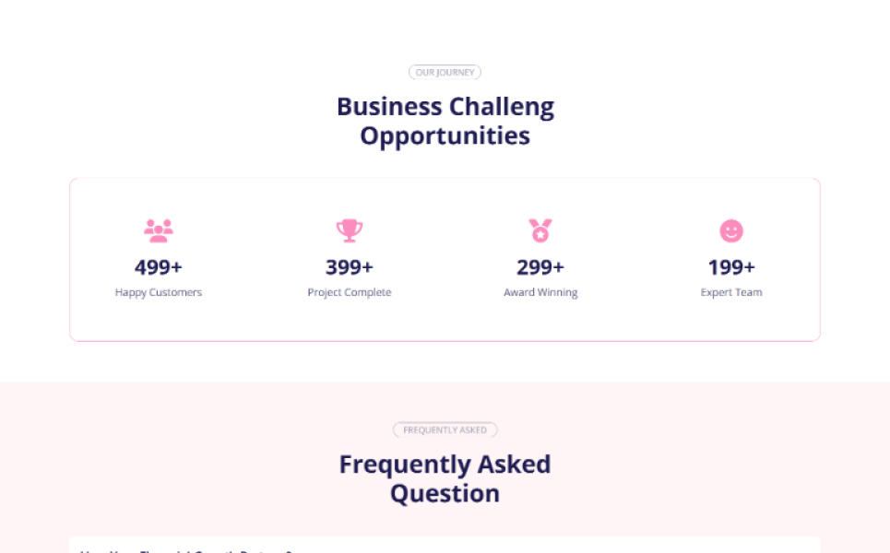The width and height of the screenshot is (890, 553).
Task: Click the Project Complete label
Action: click(350, 292)
